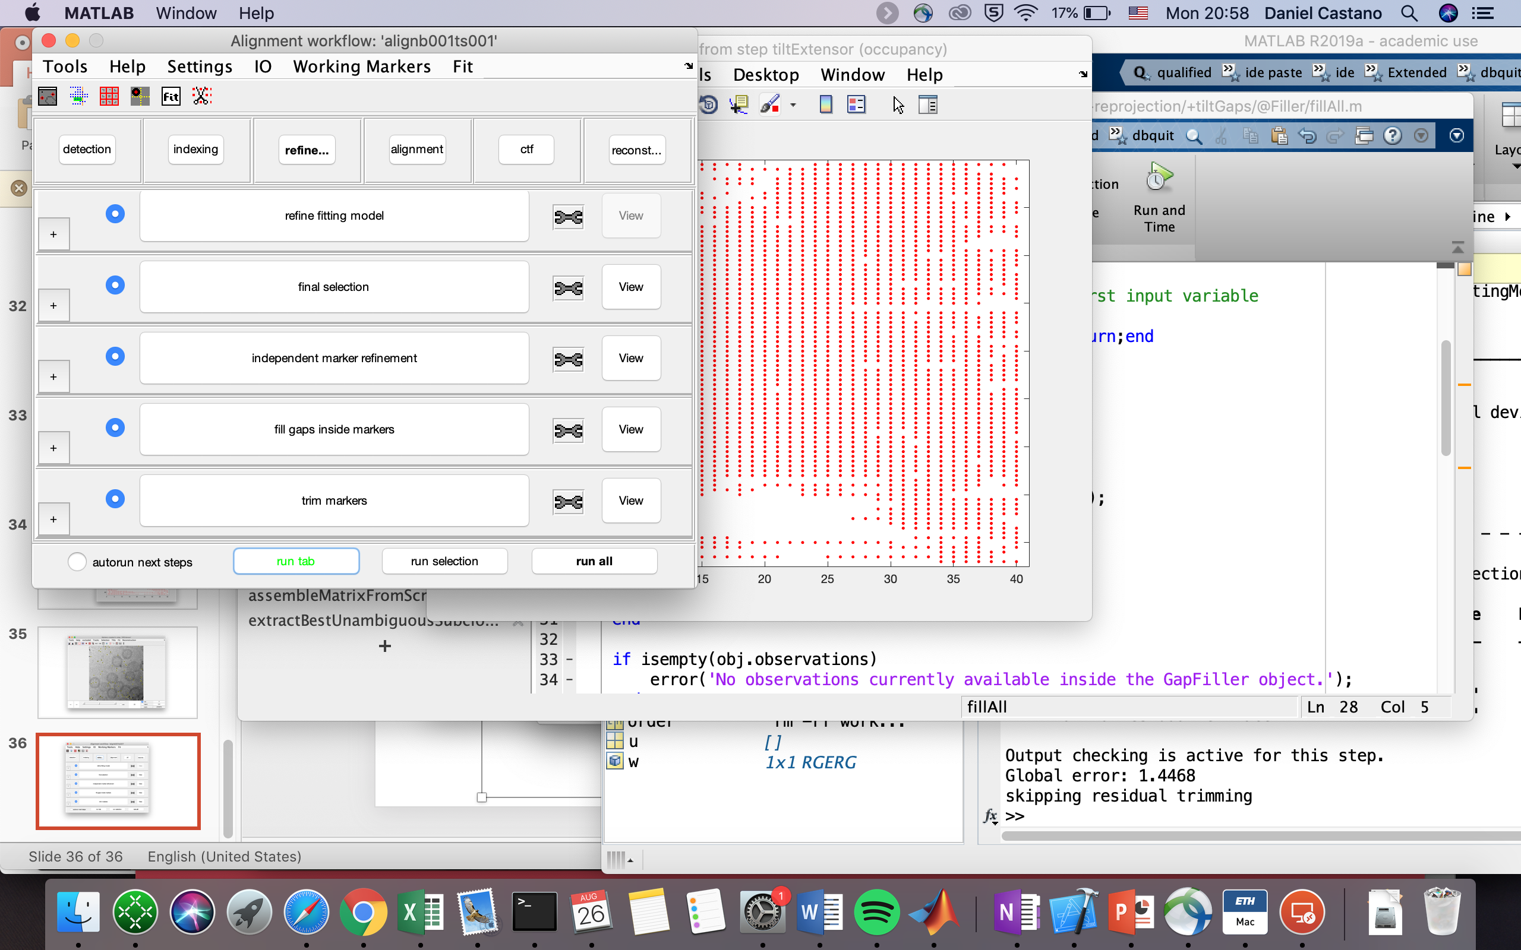1521x950 pixels.
Task: Insert legend via figure toolbar icon
Action: tap(856, 104)
